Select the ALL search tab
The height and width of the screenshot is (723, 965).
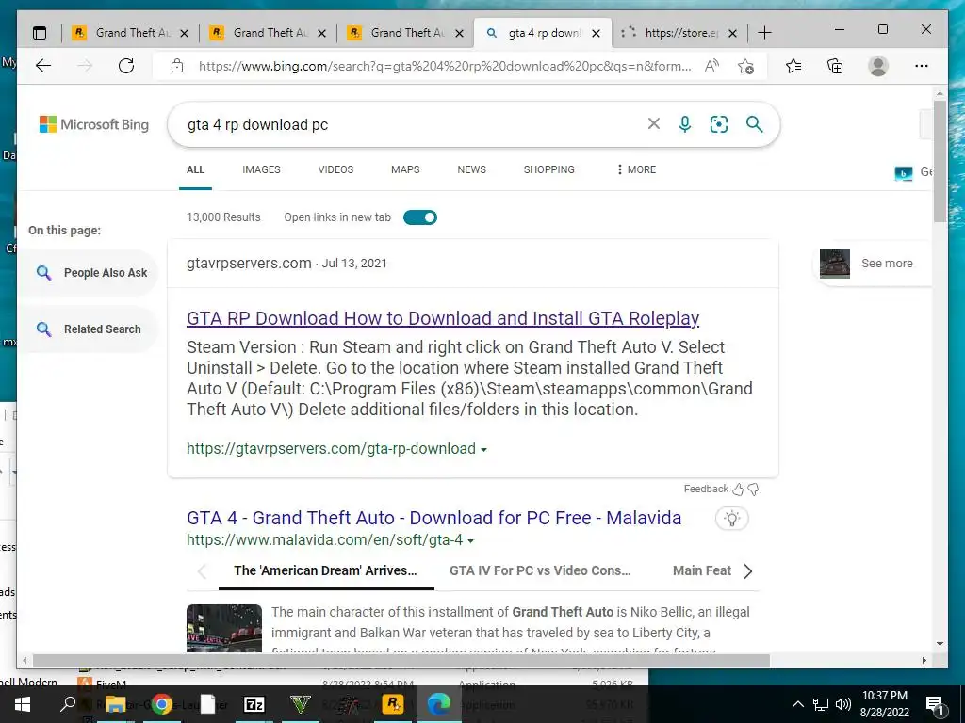coord(196,169)
